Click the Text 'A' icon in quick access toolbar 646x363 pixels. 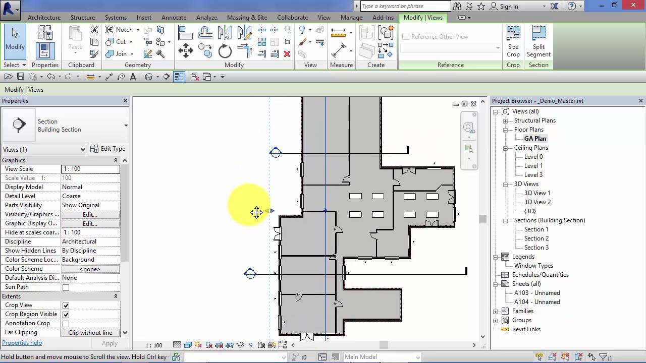[x=133, y=77]
